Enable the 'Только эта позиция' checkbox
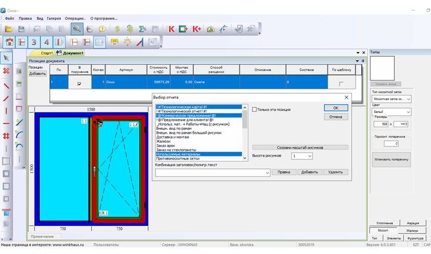 pos(254,109)
